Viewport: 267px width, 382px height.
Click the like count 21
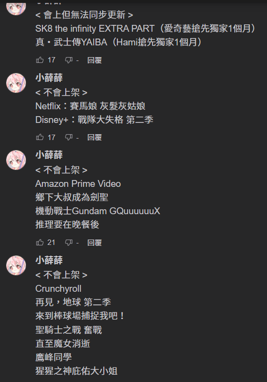click(x=51, y=242)
